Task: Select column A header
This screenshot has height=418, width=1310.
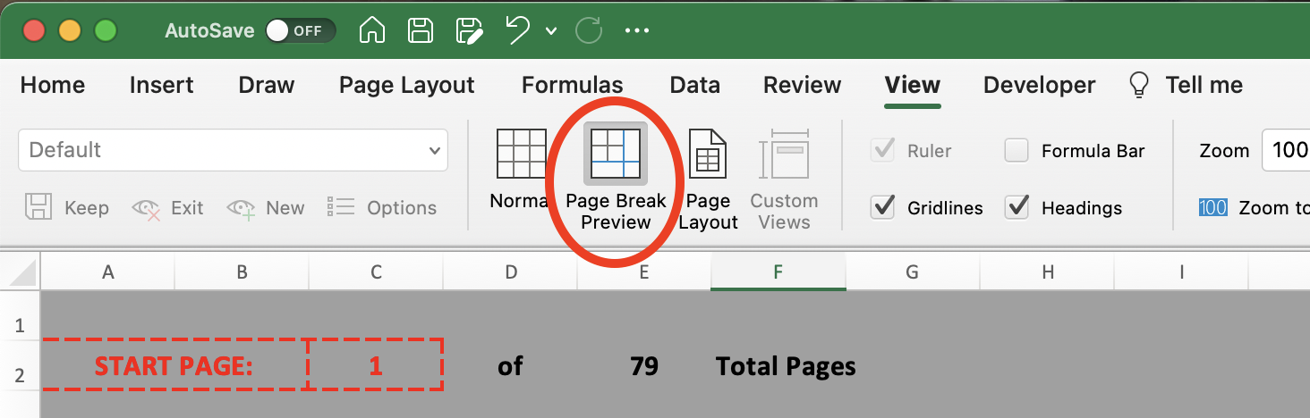Action: pyautogui.click(x=107, y=272)
